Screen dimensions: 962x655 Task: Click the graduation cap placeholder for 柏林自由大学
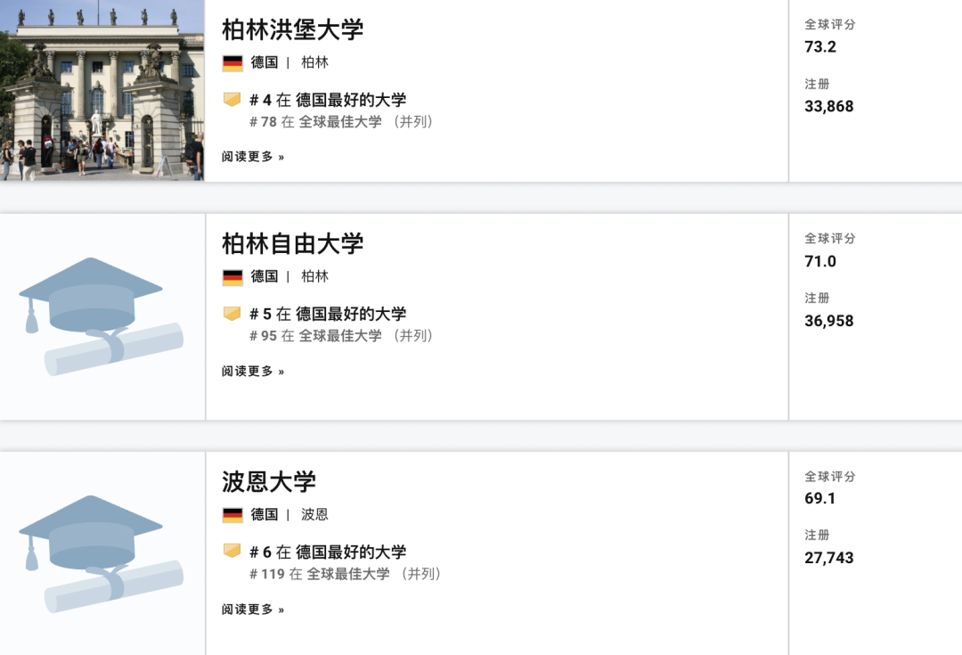point(101,315)
